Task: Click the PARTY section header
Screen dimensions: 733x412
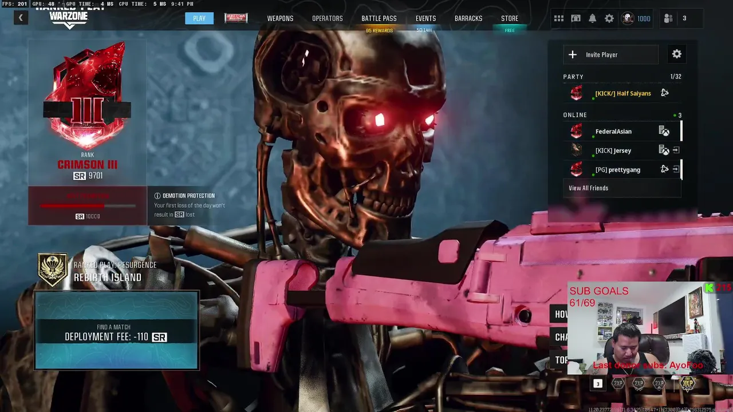Action: (x=573, y=77)
